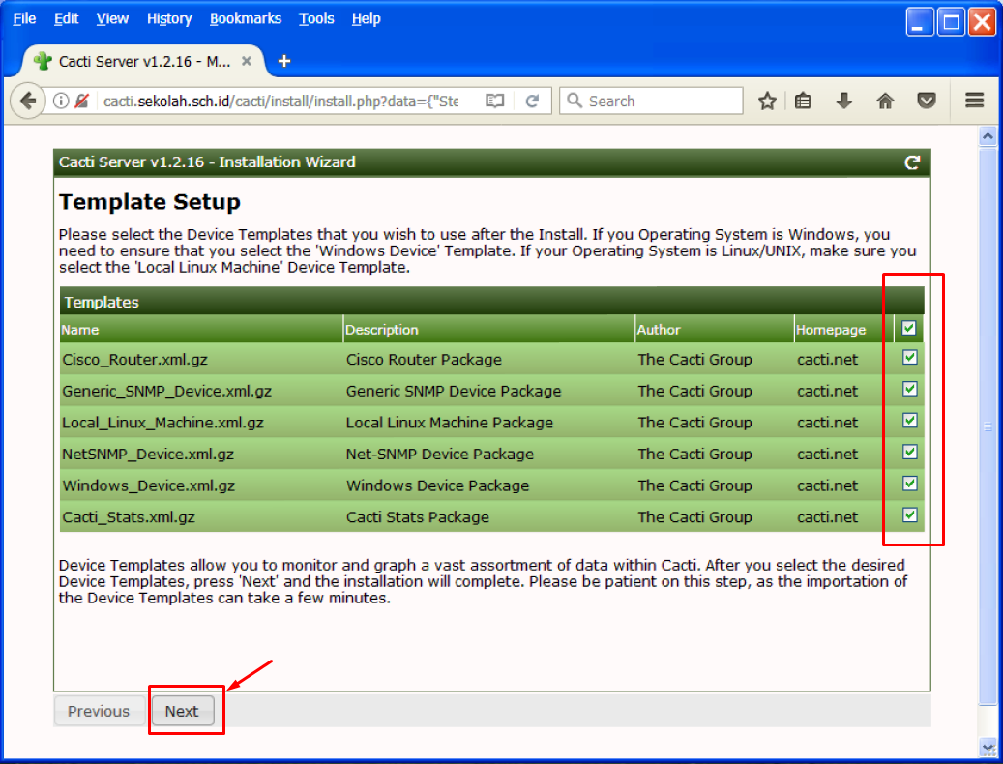Click the Cacti wizard refresh icon
This screenshot has height=764, width=1003.
911,162
